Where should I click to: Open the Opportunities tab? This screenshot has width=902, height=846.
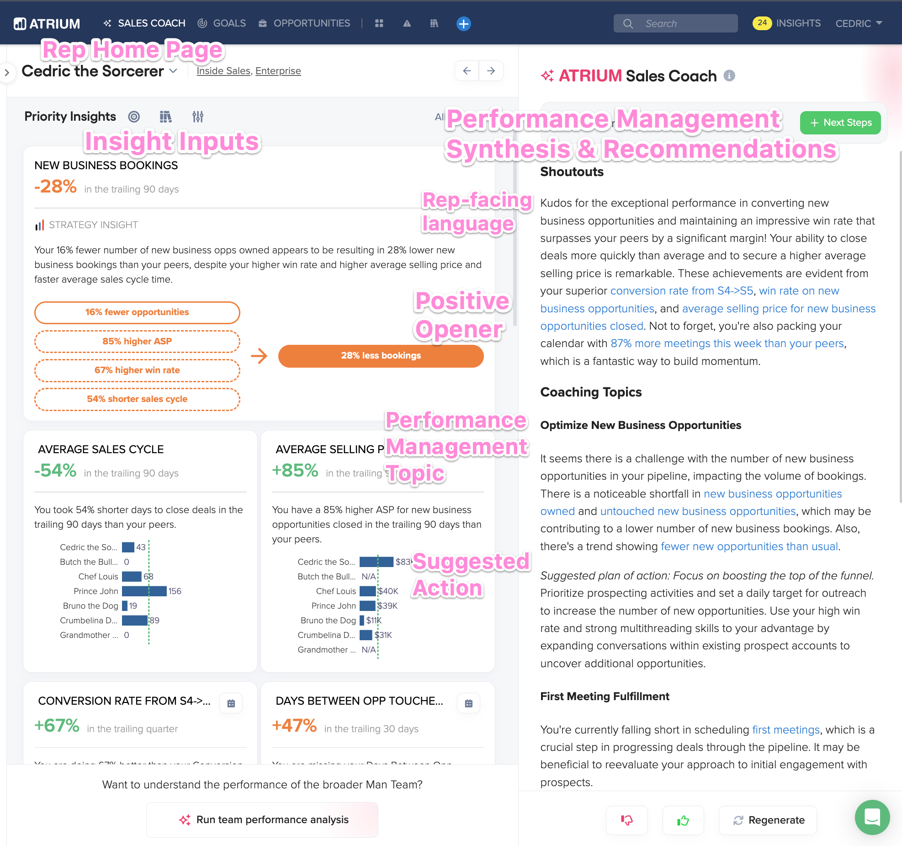304,23
